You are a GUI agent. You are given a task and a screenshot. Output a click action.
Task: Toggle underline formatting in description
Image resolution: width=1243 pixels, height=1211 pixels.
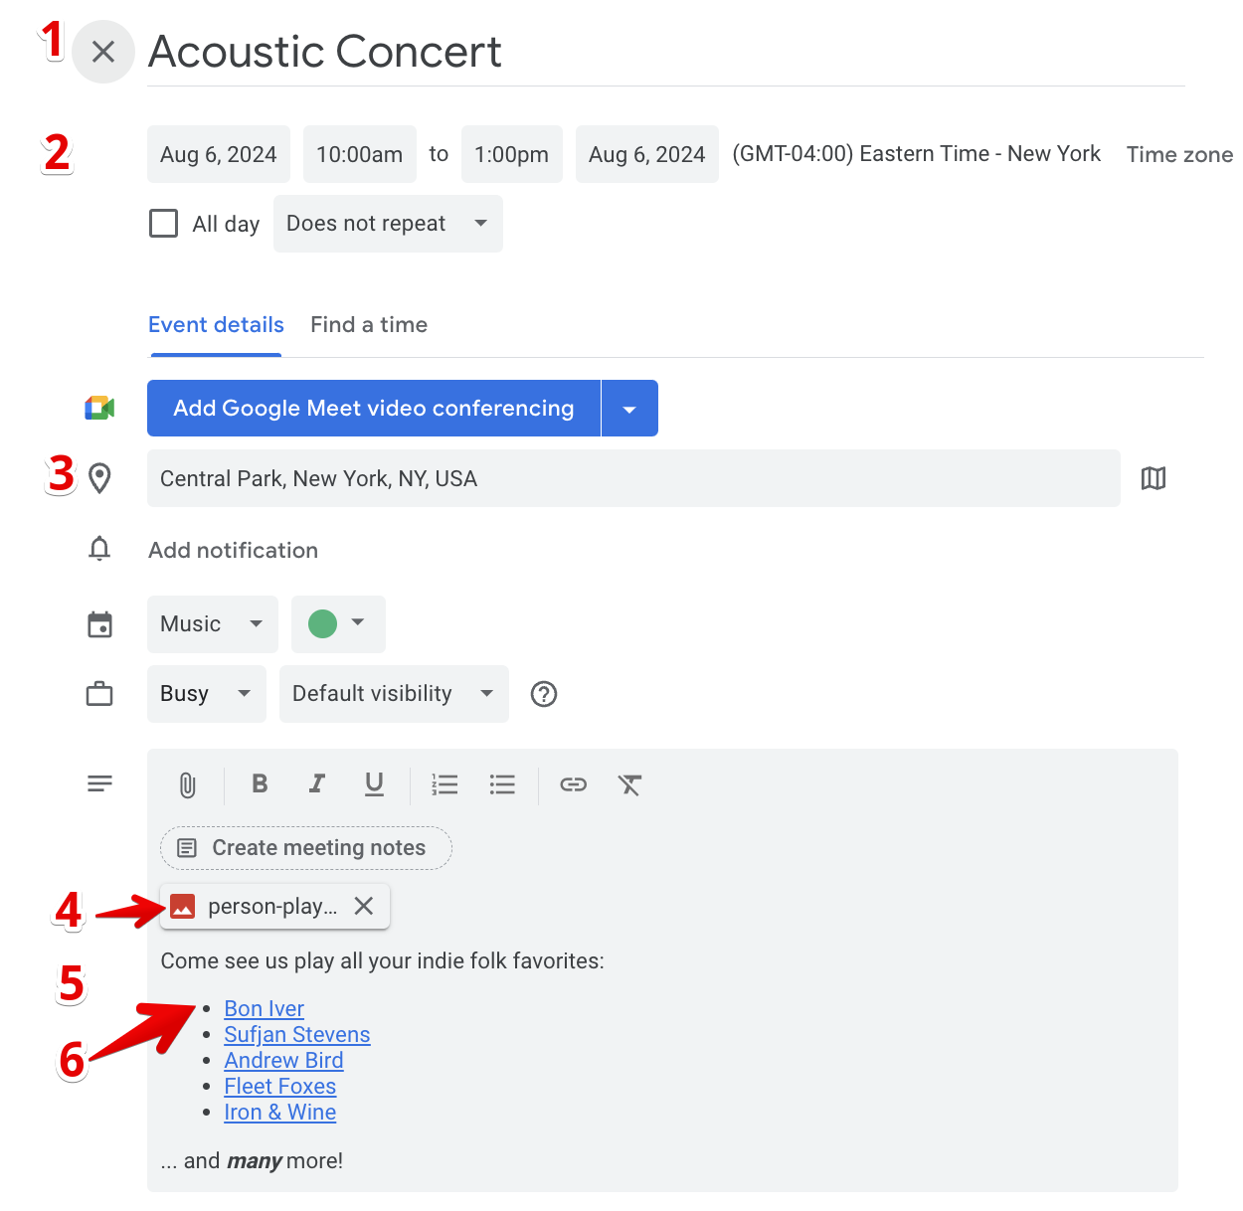click(374, 784)
